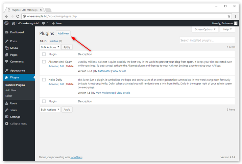Click the home icon beside Let's make a guide!
242x164 pixels.
tap(14, 23)
